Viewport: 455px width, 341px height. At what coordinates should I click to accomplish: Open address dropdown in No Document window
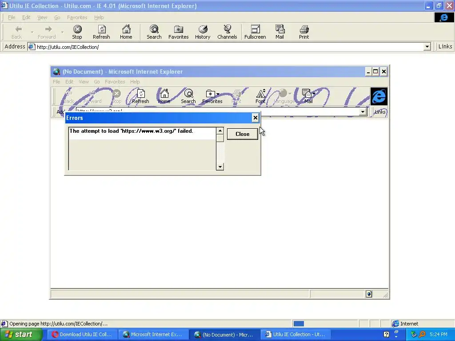[x=363, y=111]
